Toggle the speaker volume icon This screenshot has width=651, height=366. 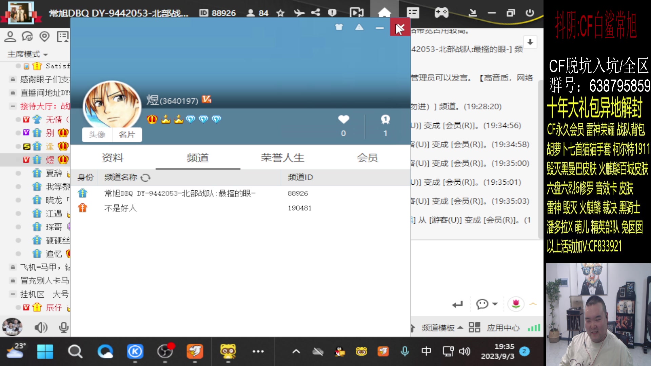tap(41, 327)
